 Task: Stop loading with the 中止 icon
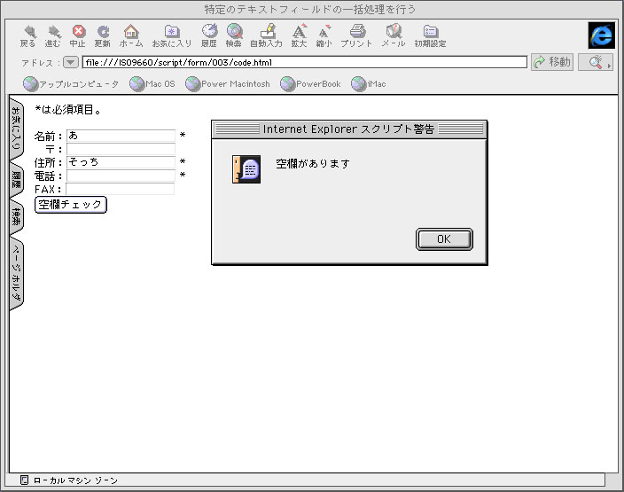point(78,35)
